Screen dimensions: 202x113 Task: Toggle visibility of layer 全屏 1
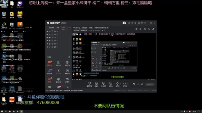(x=47, y=47)
